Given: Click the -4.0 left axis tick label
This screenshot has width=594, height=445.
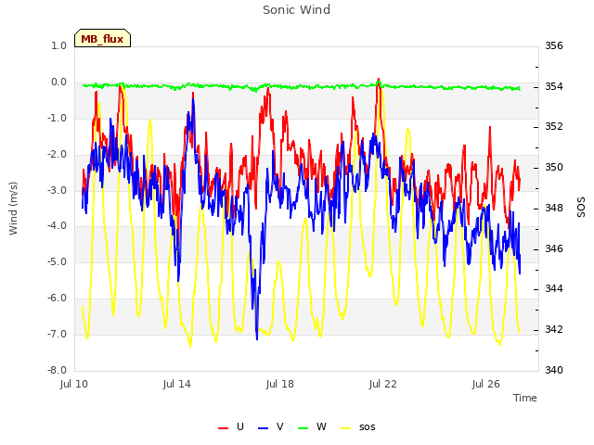Looking at the screenshot, I should coord(57,226).
